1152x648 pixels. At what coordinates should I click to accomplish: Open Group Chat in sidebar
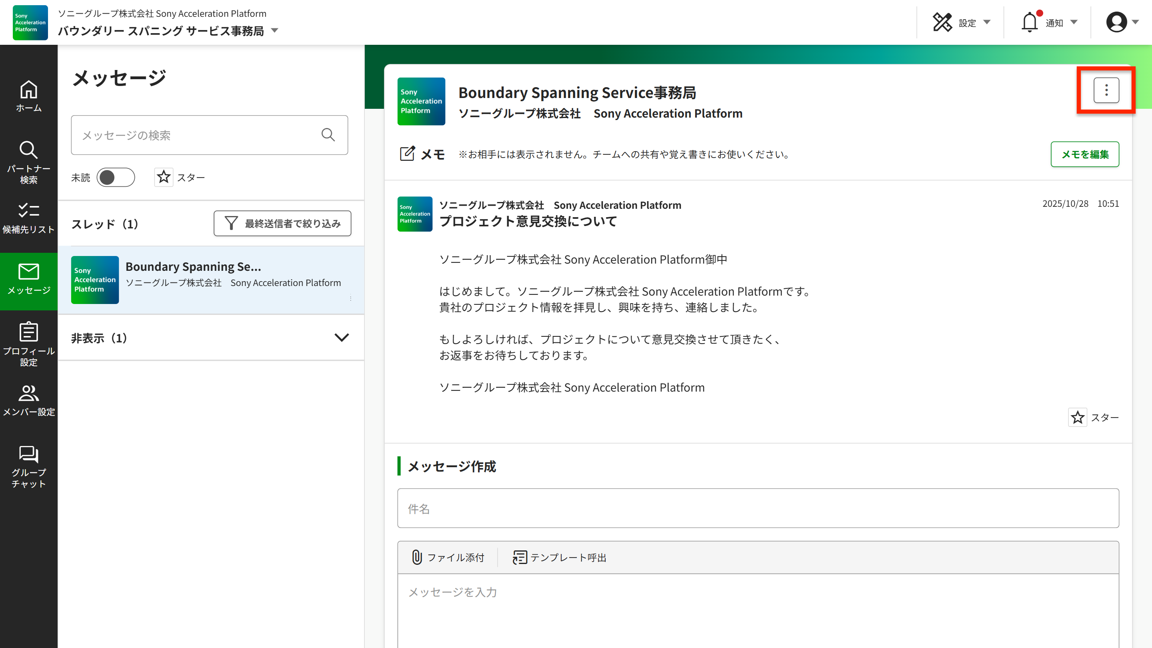pos(29,466)
